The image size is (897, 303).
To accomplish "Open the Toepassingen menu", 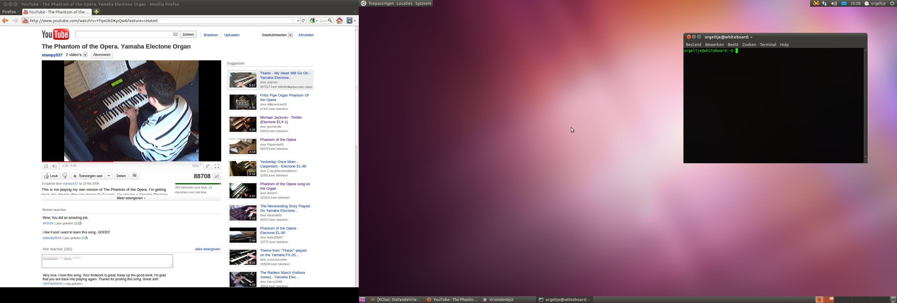I will 381,3.
